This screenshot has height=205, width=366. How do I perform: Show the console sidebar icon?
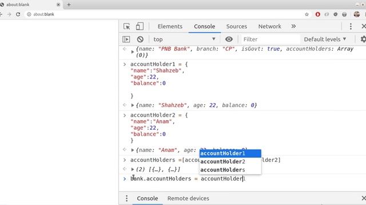126,39
